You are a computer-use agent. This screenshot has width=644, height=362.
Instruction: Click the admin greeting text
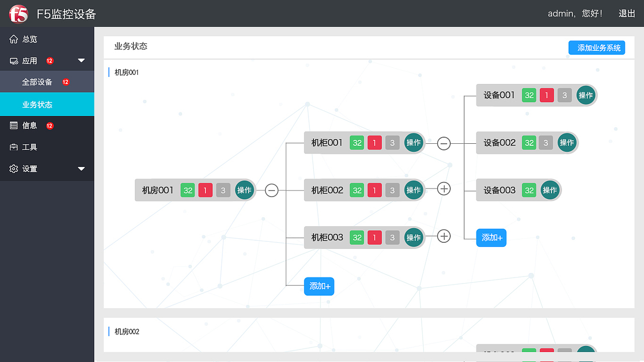pyautogui.click(x=575, y=14)
